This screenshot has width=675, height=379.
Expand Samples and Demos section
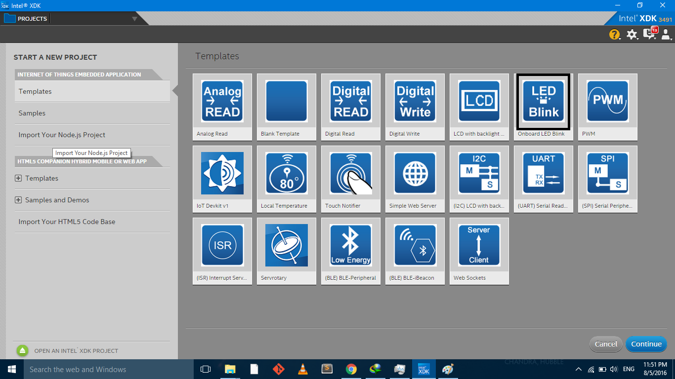pos(18,200)
